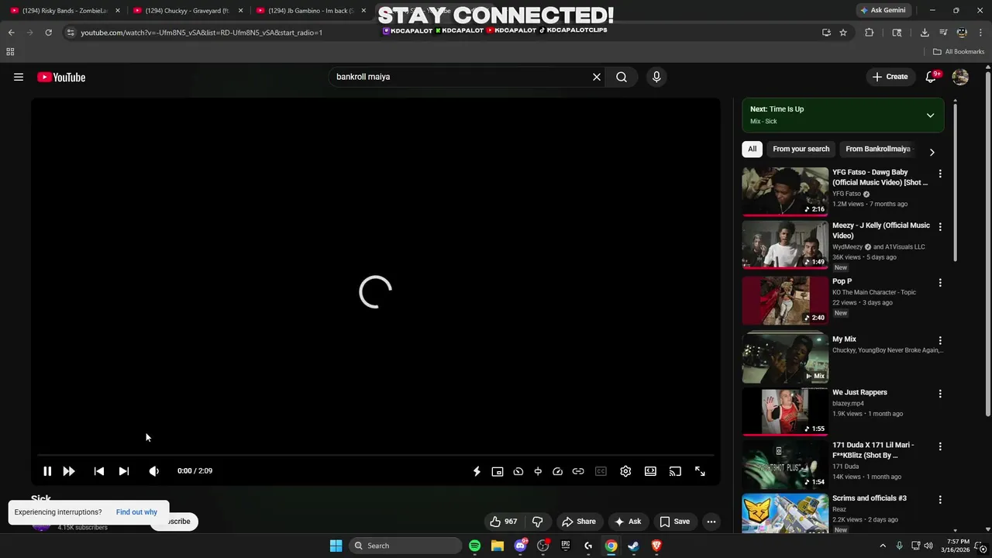Viewport: 992px width, 558px height.
Task: Open Spotify from the taskbar
Action: [x=474, y=546]
